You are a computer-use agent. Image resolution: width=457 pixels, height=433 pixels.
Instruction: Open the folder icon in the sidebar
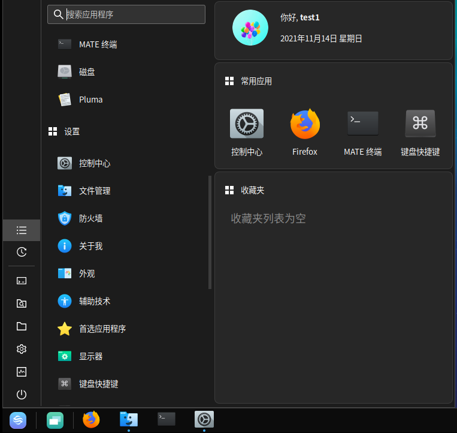pyautogui.click(x=22, y=326)
